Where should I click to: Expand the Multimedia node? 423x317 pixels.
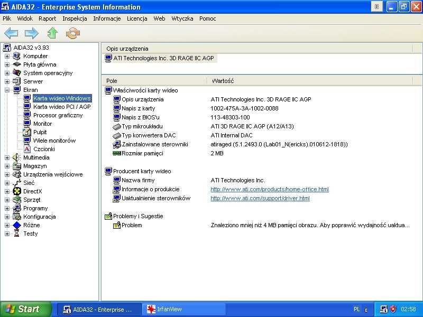7,157
